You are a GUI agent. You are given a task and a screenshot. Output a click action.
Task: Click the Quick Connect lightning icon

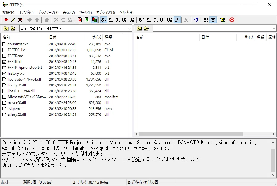(x=13, y=20)
